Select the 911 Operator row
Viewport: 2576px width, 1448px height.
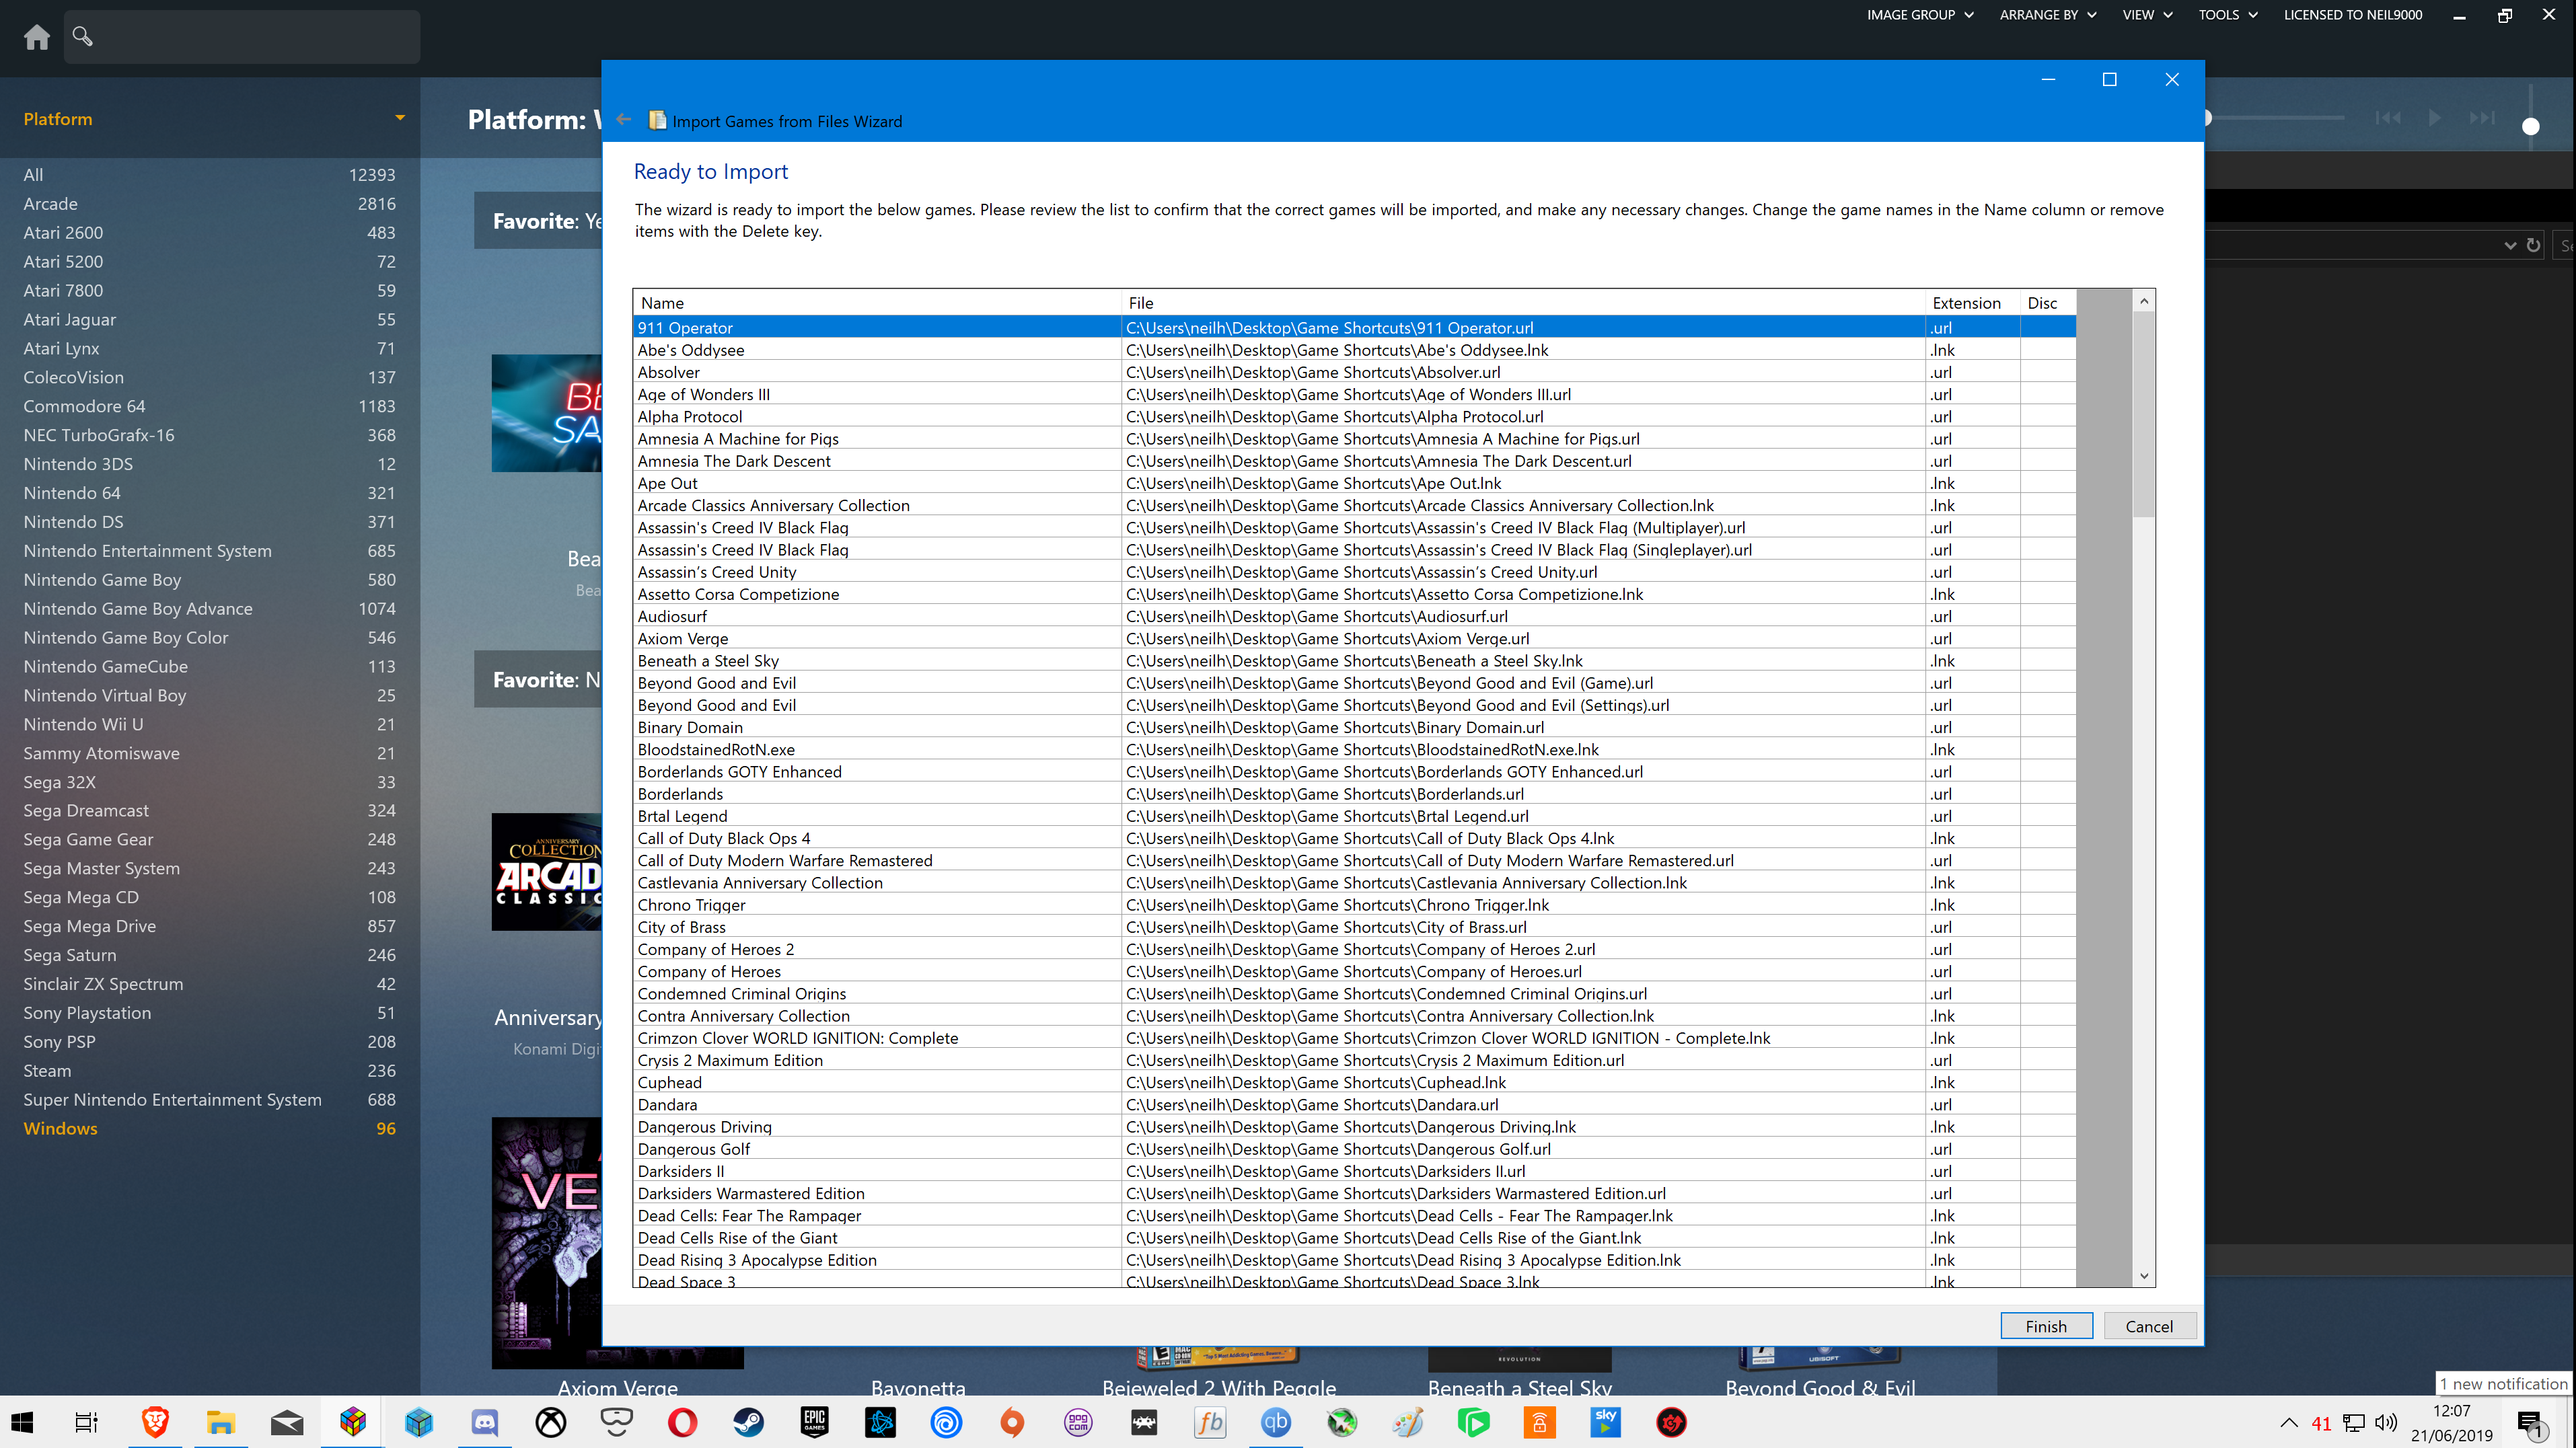(1355, 327)
